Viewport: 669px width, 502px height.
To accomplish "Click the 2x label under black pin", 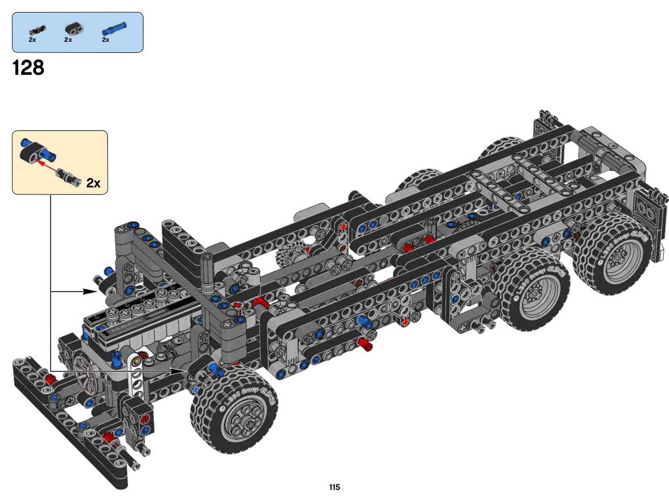I will click(x=32, y=40).
